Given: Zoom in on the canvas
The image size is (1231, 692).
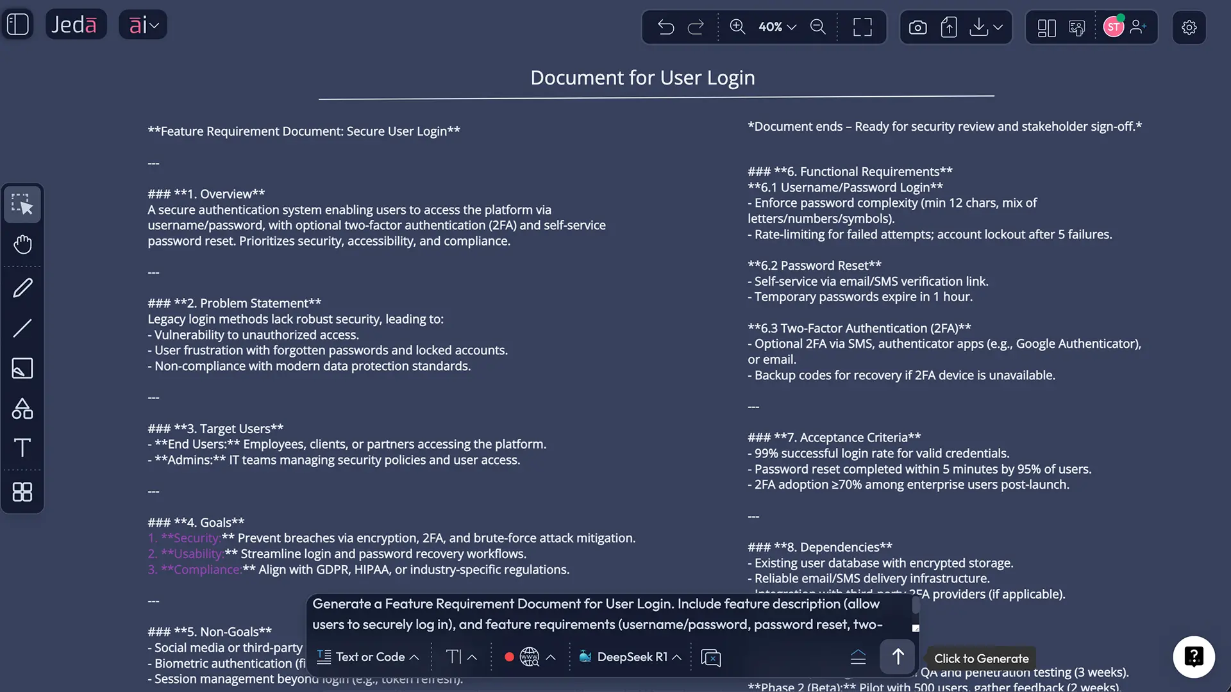Looking at the screenshot, I should [x=737, y=27].
